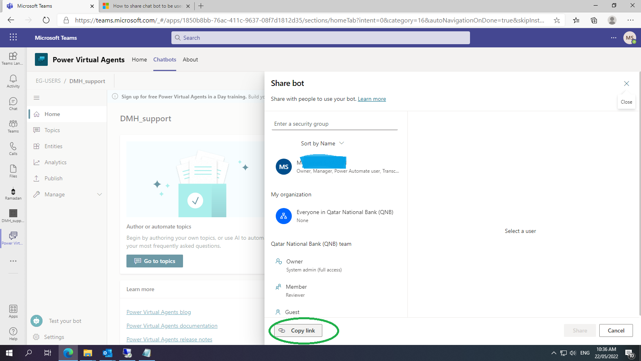Open Power Virtual Agents release notes link

169,339
